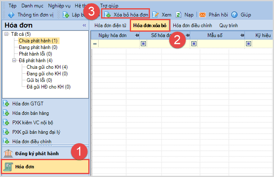Toggle filter box under Mẫu số column
Screen dimensions: 274x177
[194, 44]
